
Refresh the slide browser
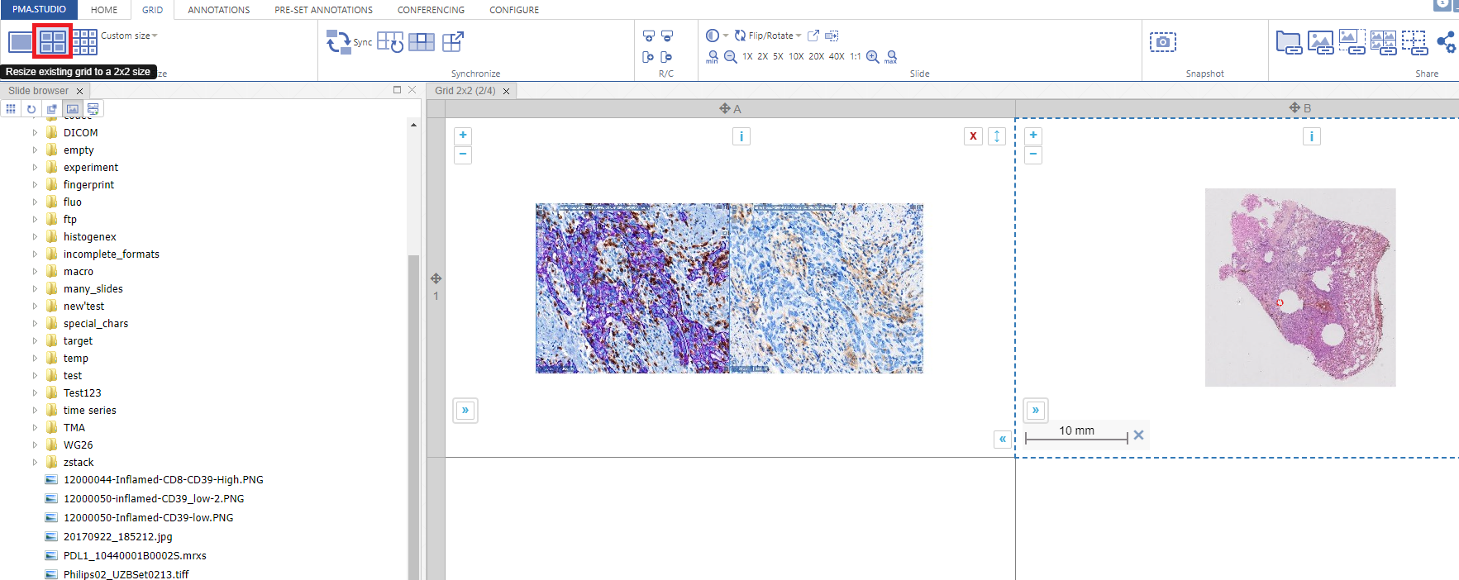[x=31, y=109]
